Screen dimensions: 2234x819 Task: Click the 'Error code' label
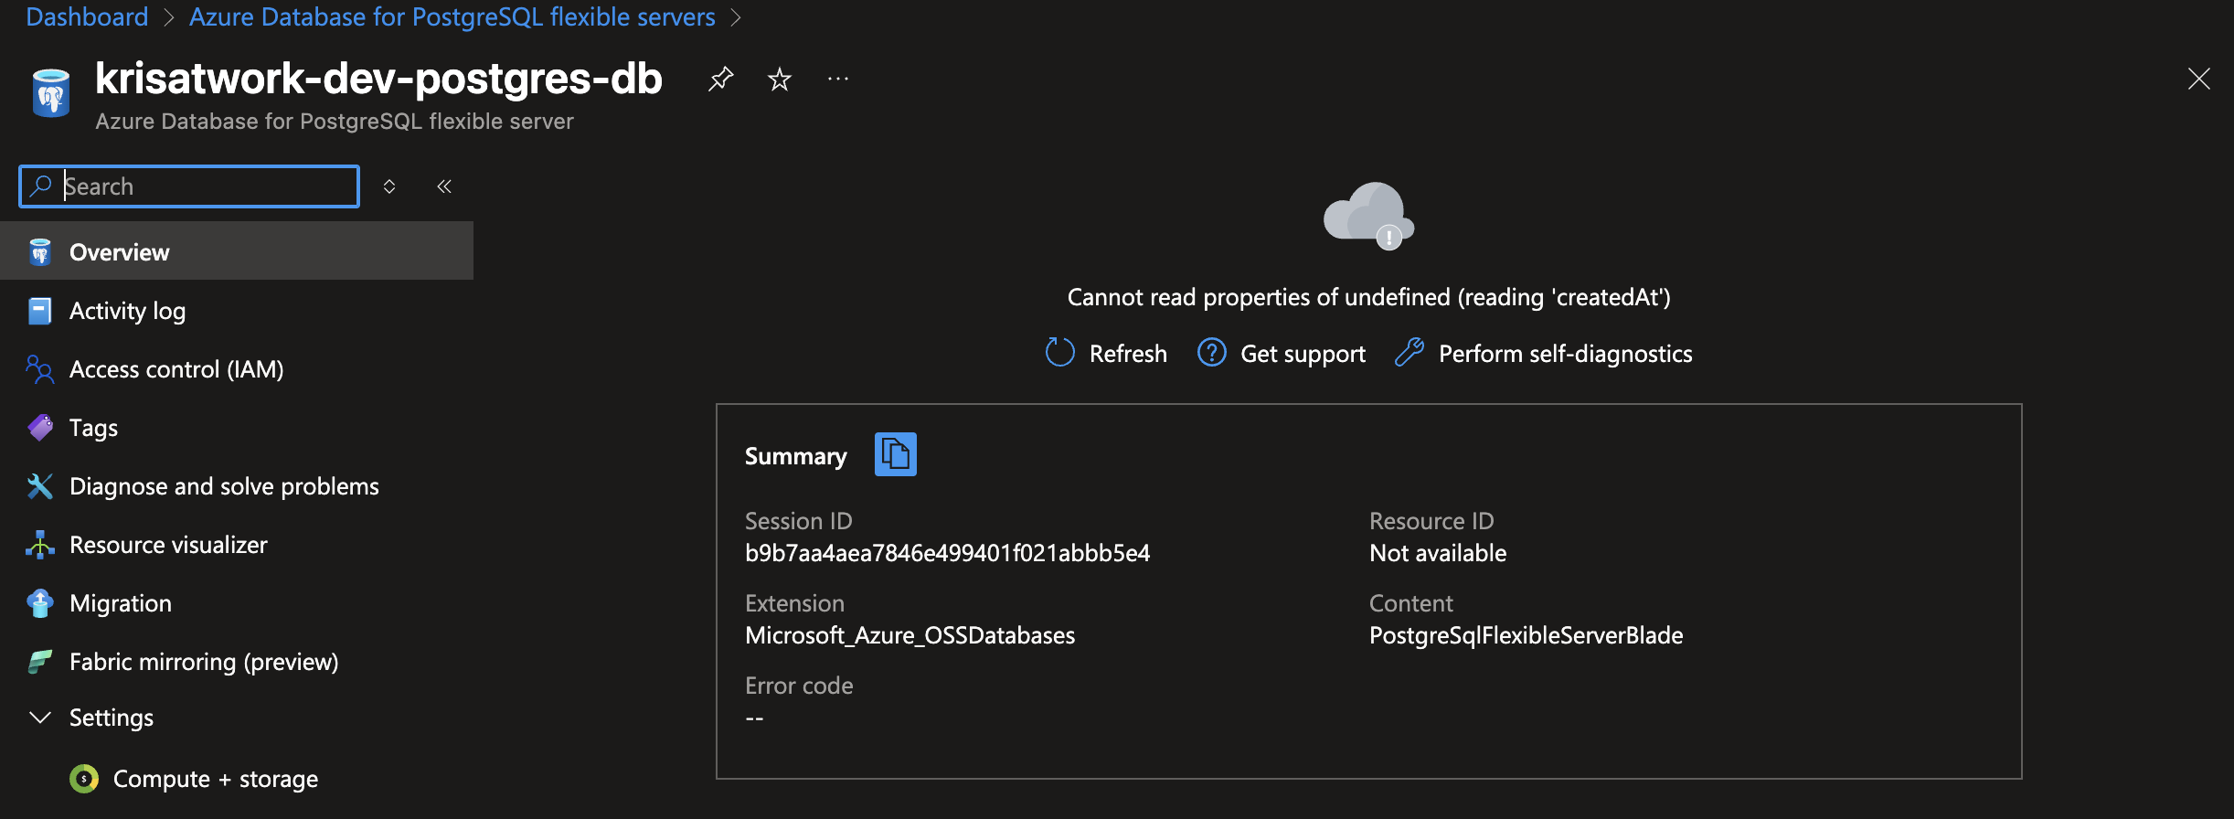pos(799,686)
